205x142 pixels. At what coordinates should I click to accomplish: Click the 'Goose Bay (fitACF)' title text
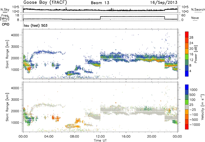[x=45, y=2]
